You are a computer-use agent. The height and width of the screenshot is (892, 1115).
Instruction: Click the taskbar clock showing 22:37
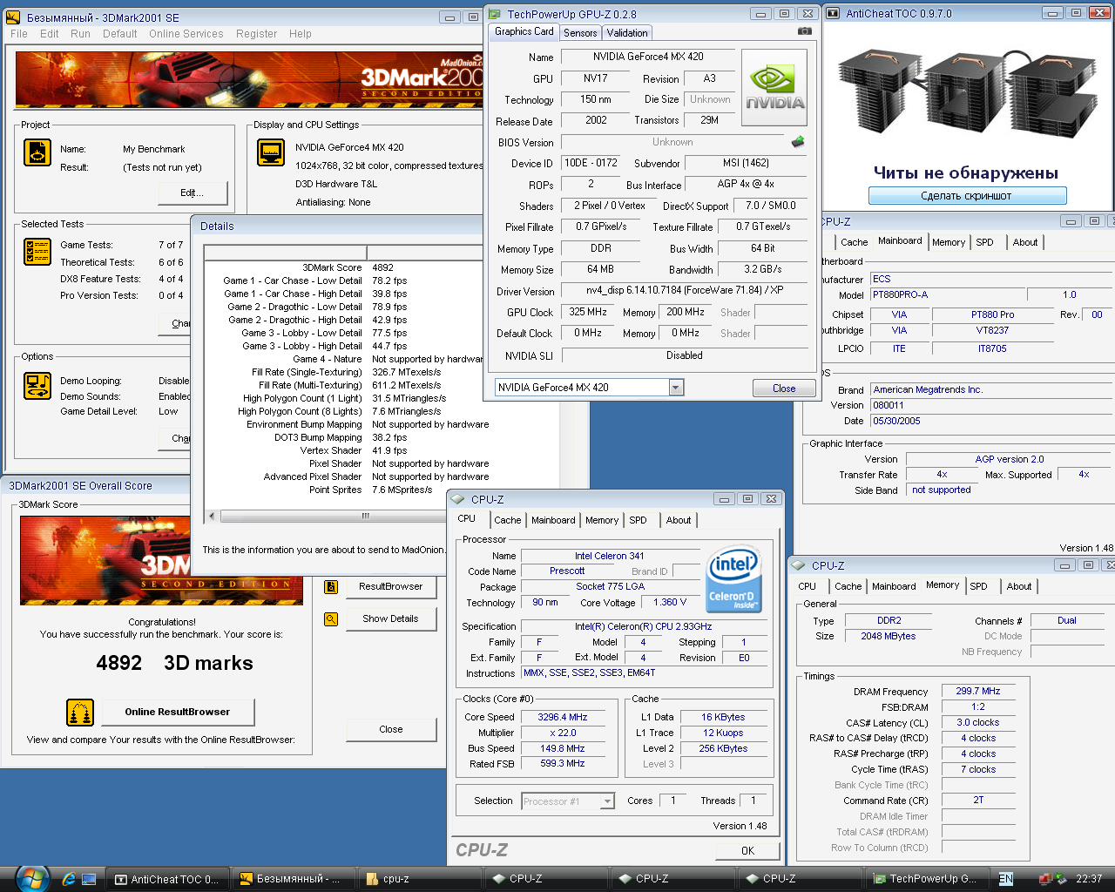point(1089,879)
